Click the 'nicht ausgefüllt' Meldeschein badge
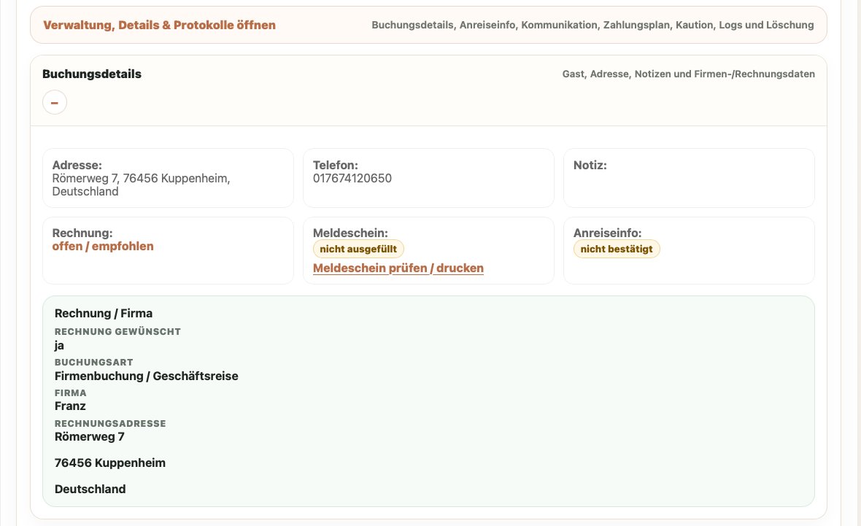 [358, 249]
